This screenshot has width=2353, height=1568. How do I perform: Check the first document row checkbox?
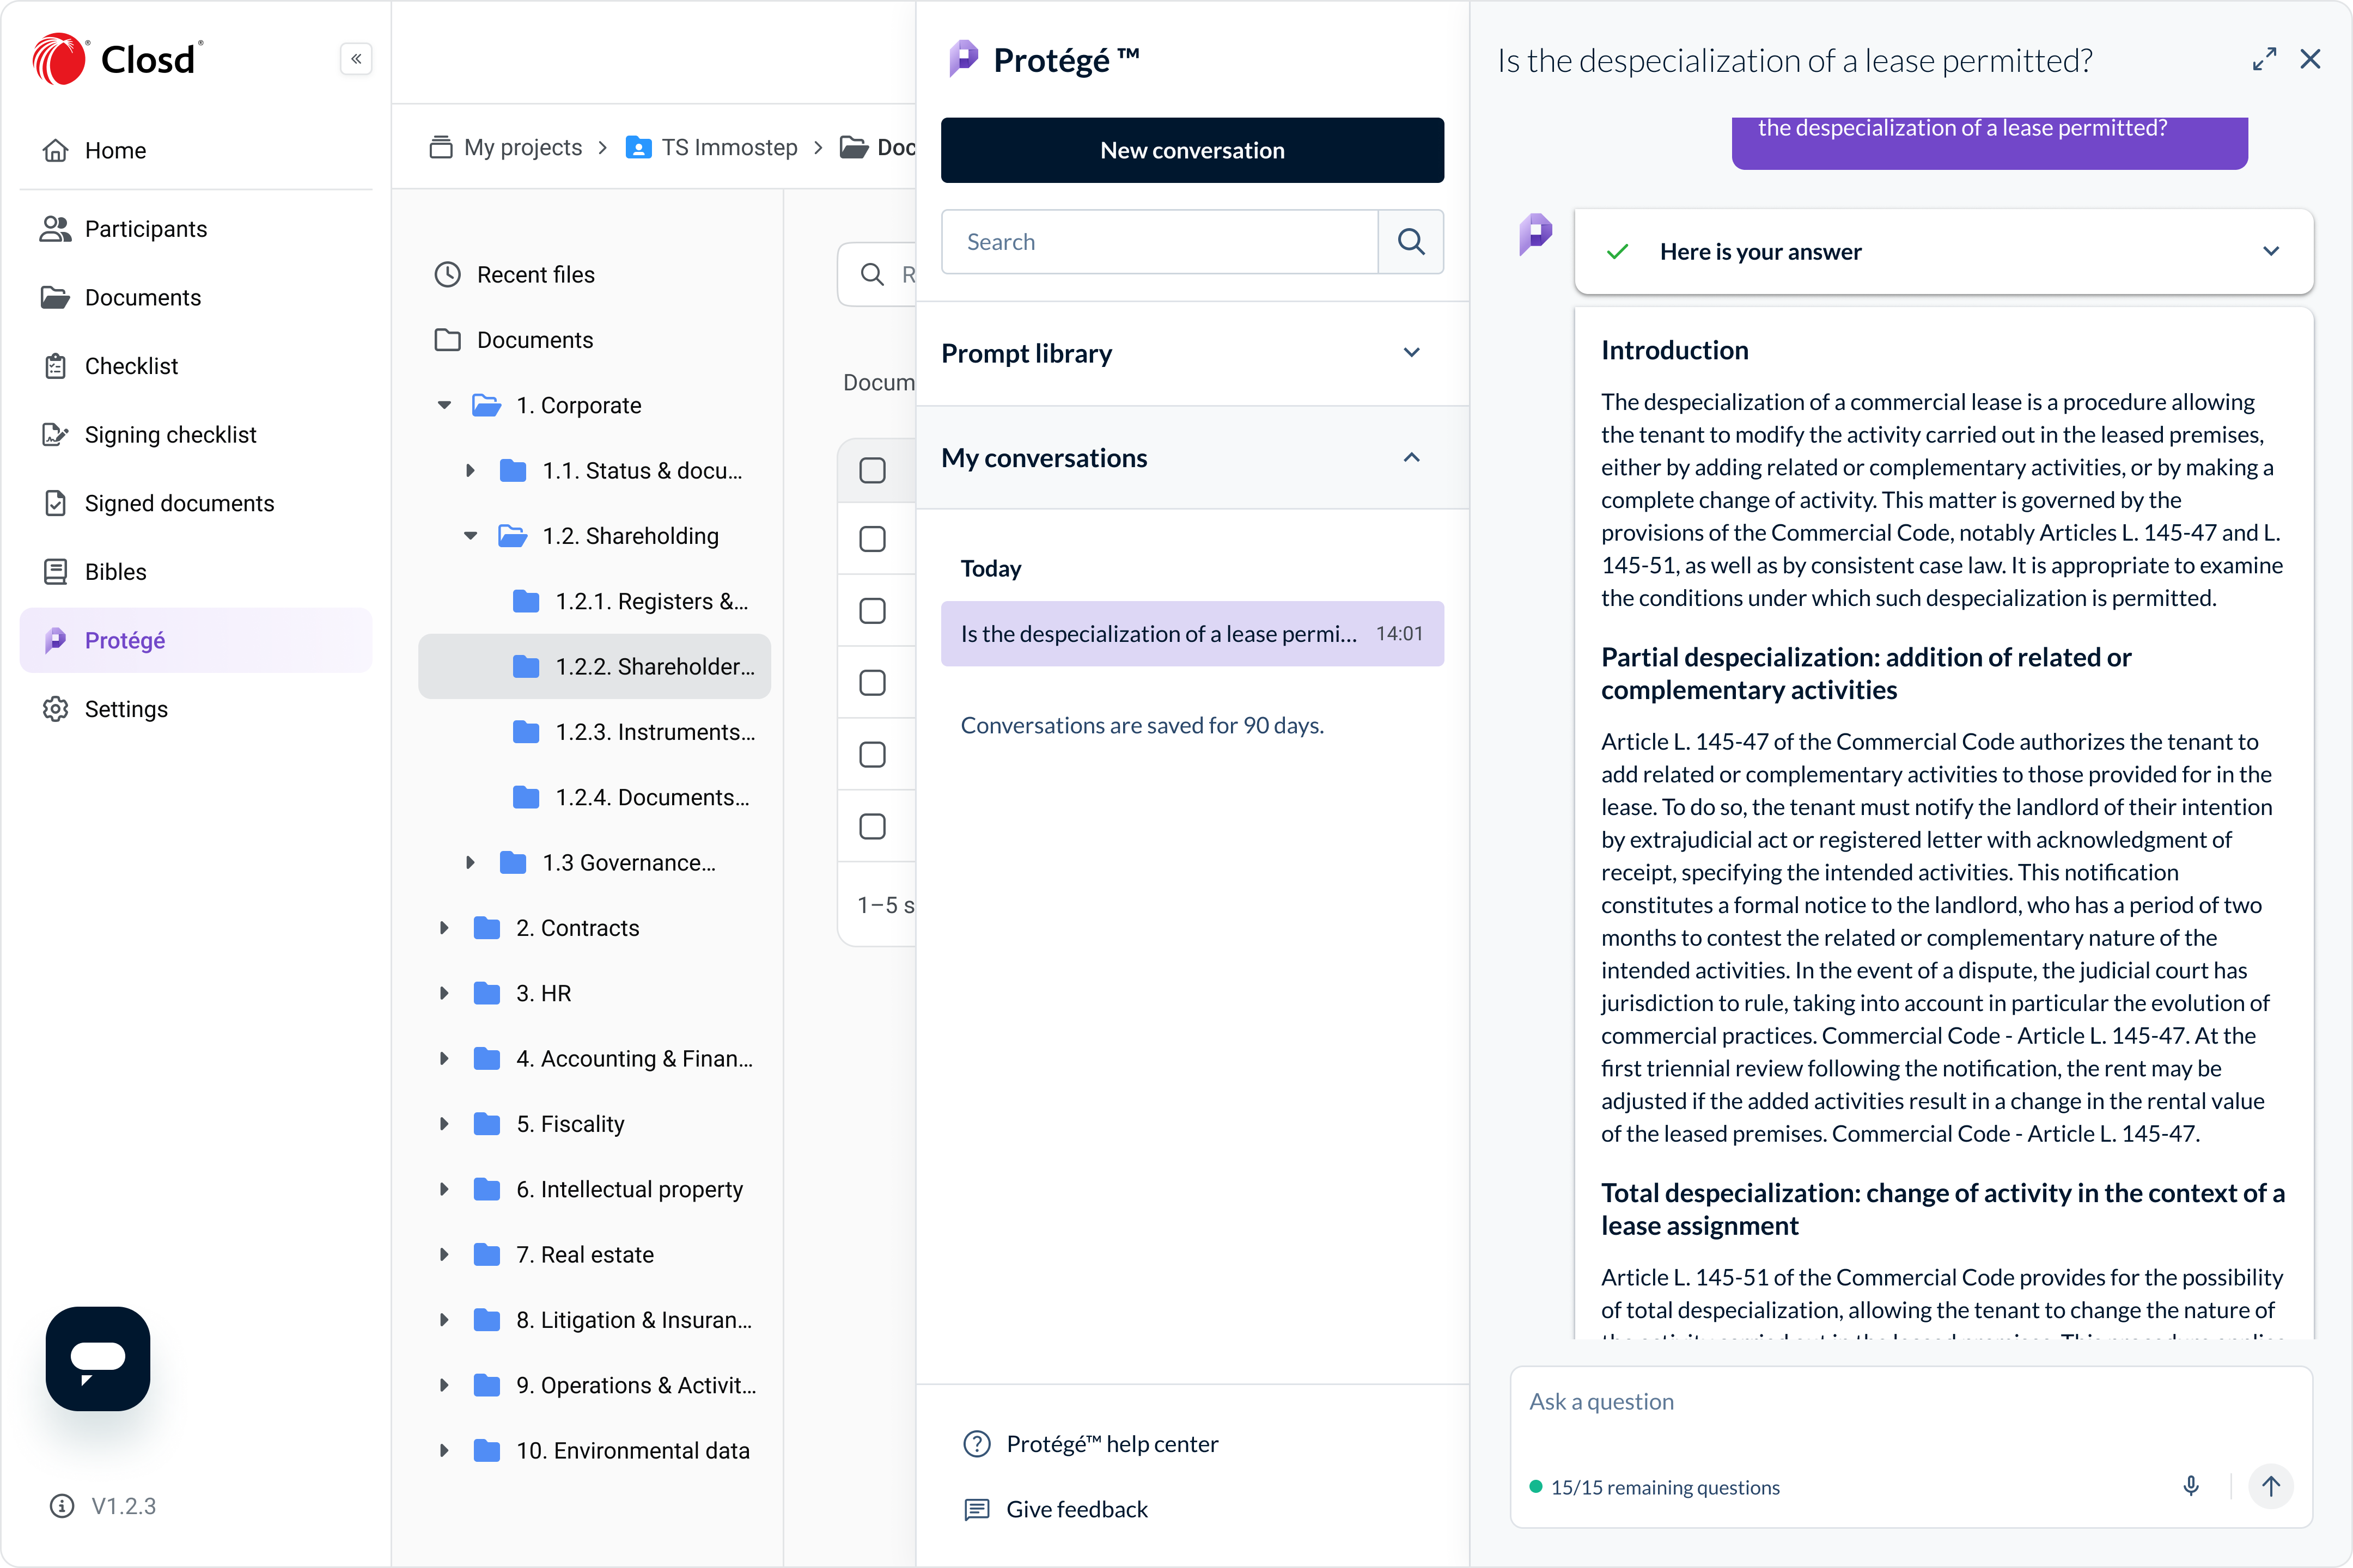[x=873, y=539]
